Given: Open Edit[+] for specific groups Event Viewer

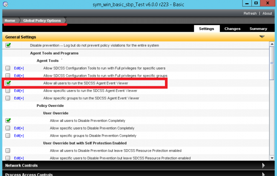Looking at the screenshot, I should (x=19, y=98).
